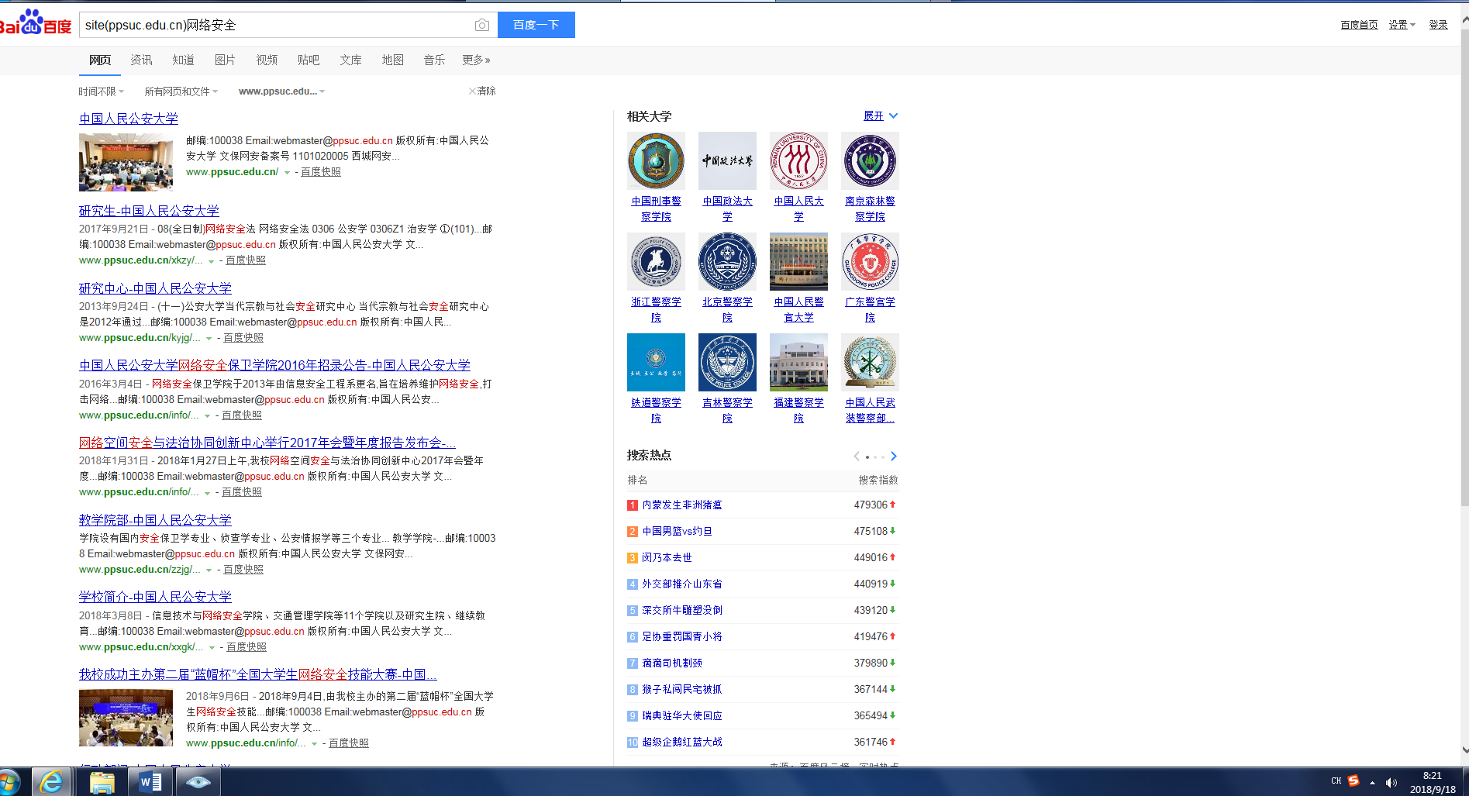Click the Windows Start button
Viewport: 1469px width, 796px height.
[9, 782]
